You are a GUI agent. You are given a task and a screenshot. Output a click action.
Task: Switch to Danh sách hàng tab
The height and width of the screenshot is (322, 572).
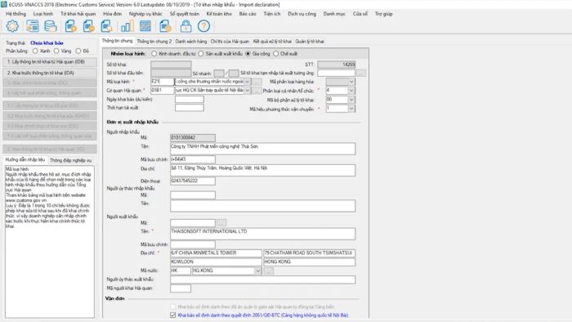191,42
